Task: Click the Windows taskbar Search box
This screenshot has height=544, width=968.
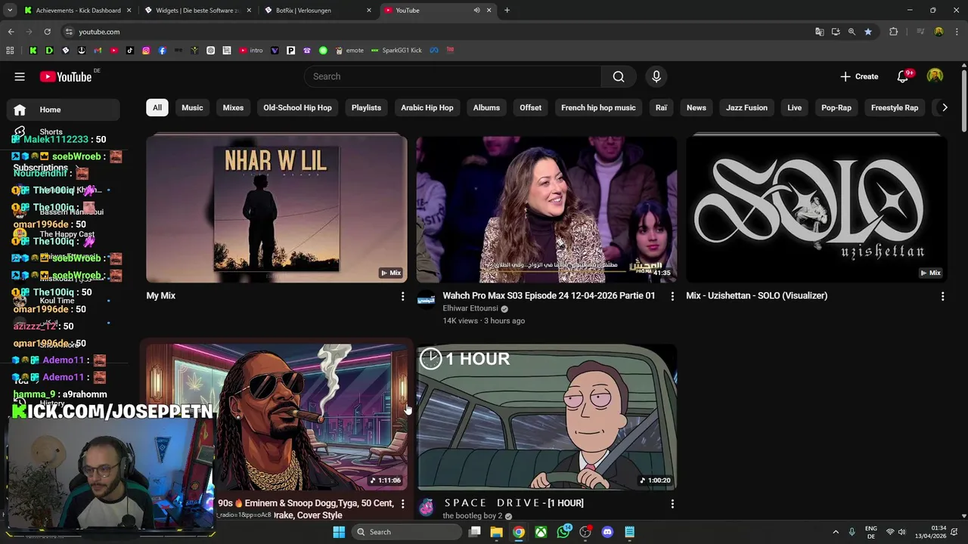Action: (408, 532)
